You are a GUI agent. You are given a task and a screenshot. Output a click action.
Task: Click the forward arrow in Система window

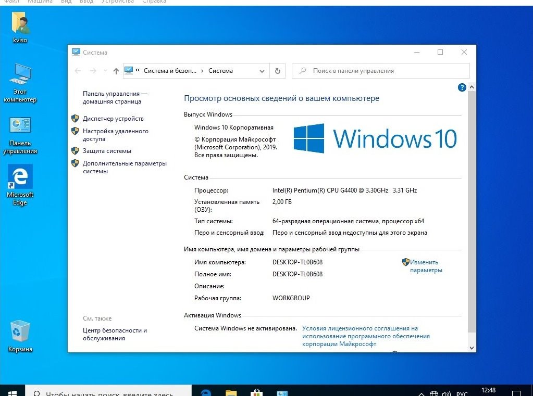(93, 71)
